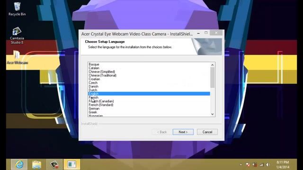
Task: Select the Camtasia Studio 8 shortcut
Action: (17, 36)
